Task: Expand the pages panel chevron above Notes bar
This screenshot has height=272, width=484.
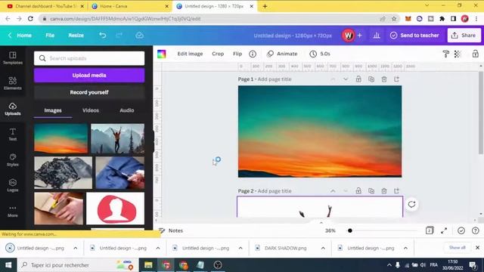Action: coord(321,222)
